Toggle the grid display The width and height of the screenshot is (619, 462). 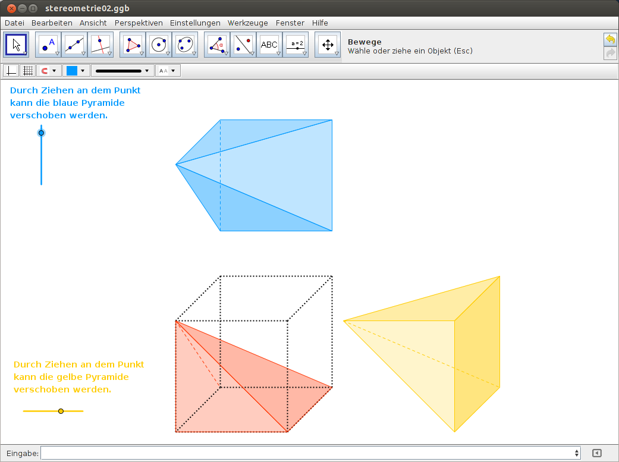pos(27,71)
